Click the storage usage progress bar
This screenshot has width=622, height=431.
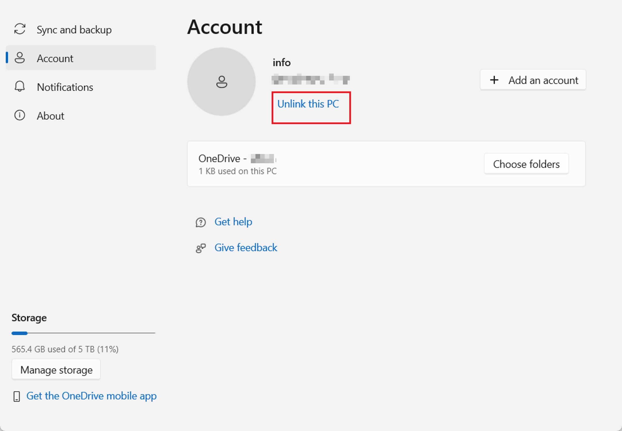(83, 333)
